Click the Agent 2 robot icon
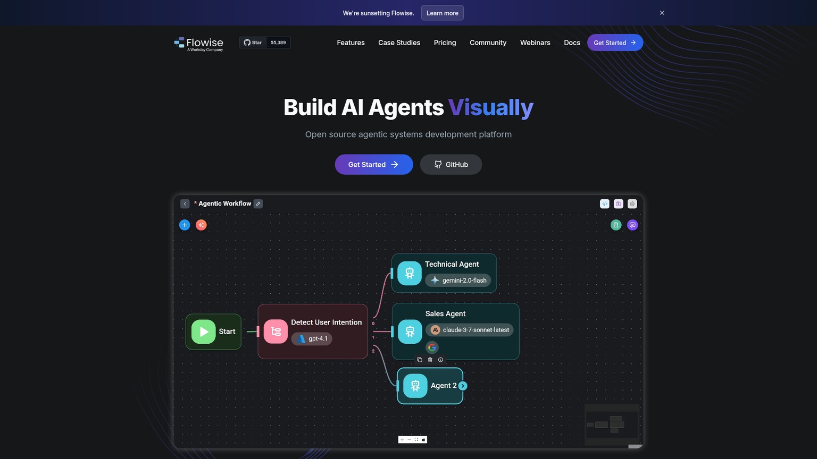 (415, 386)
